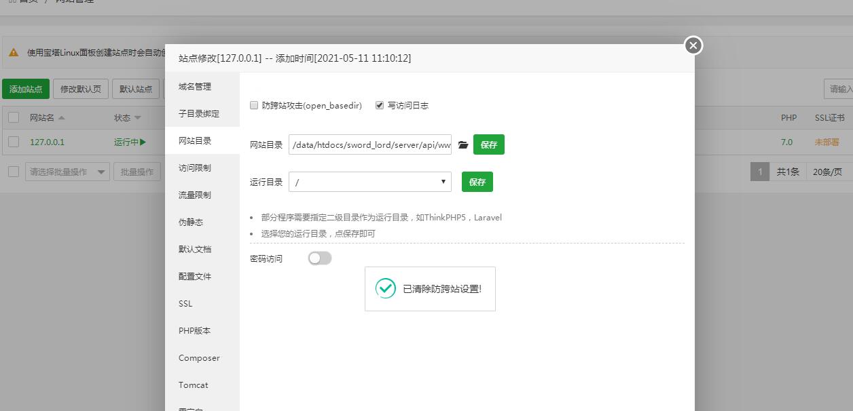Expand the 20条/页 page size selector
The image size is (853, 411).
pyautogui.click(x=830, y=172)
